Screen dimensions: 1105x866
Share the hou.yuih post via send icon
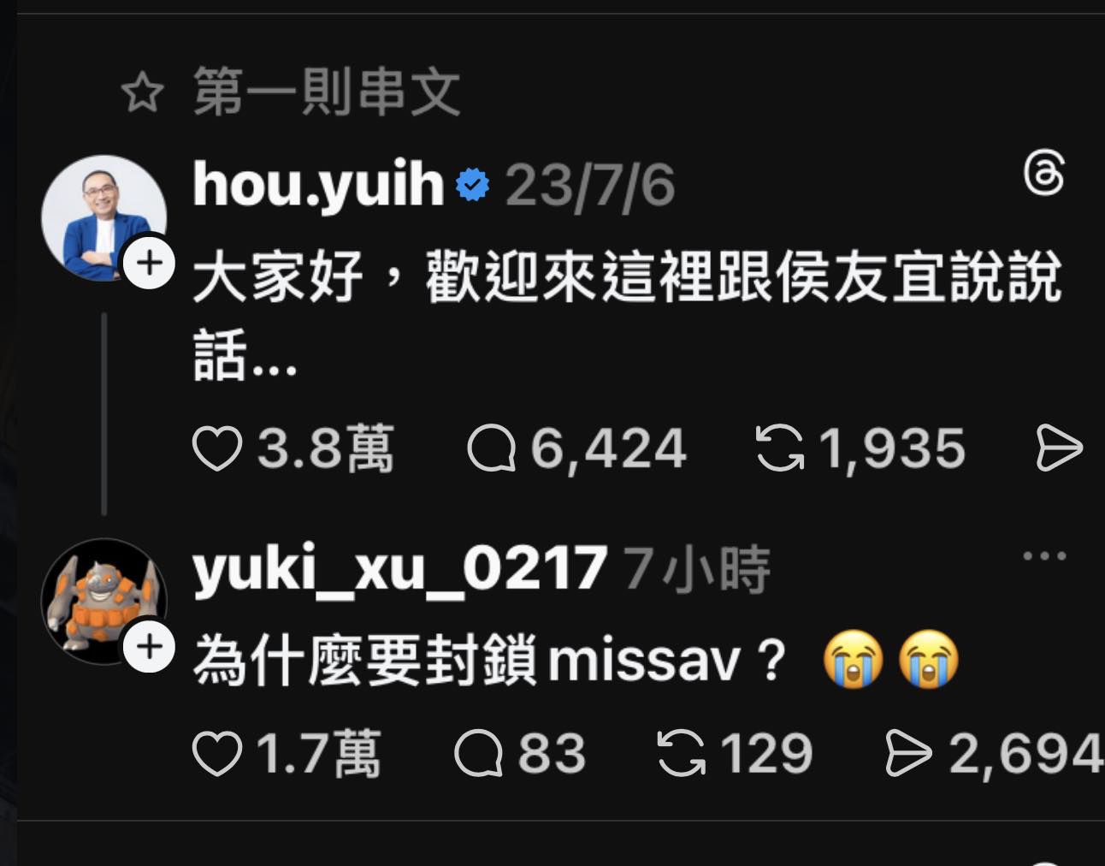[1059, 448]
